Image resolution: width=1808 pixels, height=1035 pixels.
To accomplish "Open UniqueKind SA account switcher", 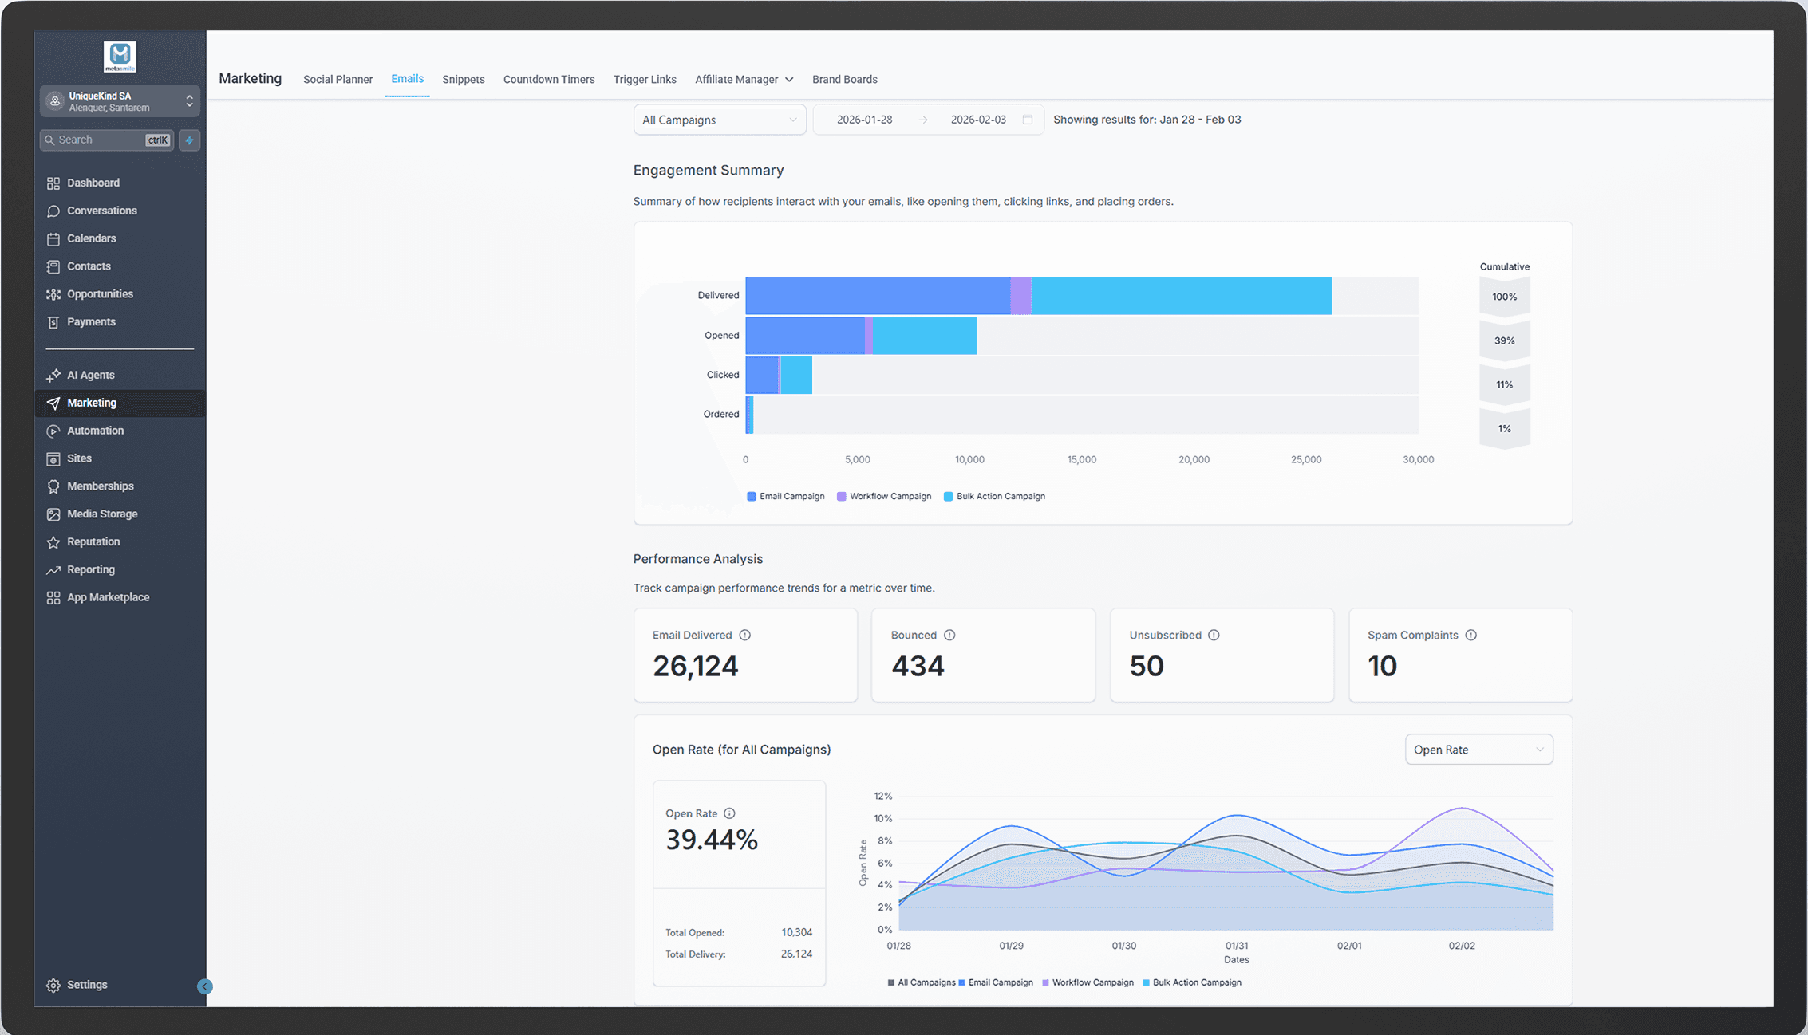I will tap(120, 101).
